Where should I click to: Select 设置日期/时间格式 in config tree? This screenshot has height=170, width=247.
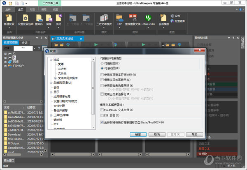click(x=65, y=101)
